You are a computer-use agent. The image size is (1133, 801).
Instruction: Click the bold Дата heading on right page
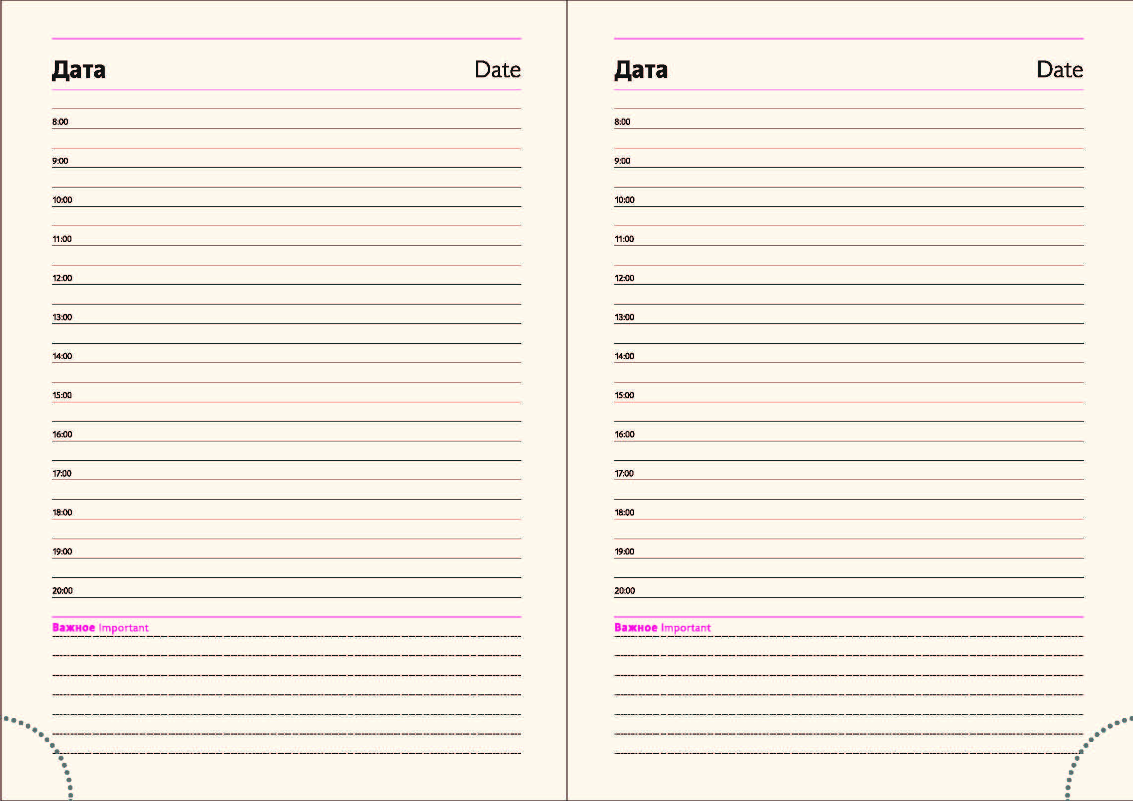[641, 70]
